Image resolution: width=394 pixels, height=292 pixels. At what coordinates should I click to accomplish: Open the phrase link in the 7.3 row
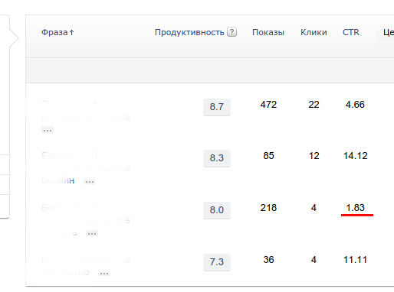[86, 266]
